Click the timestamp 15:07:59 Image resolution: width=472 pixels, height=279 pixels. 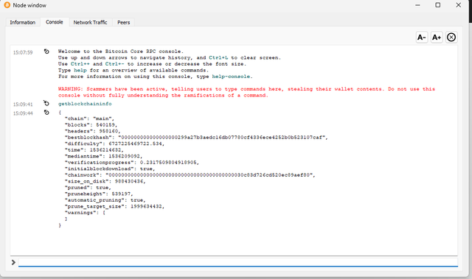(x=23, y=52)
